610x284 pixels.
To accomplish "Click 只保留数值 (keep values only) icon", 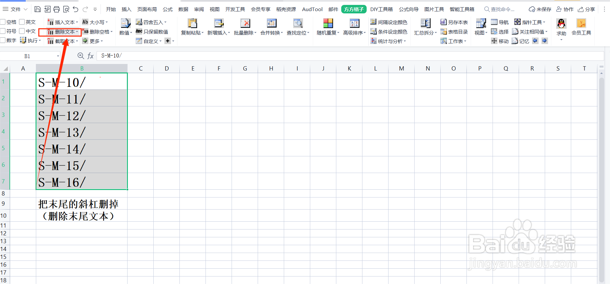I will tap(152, 32).
